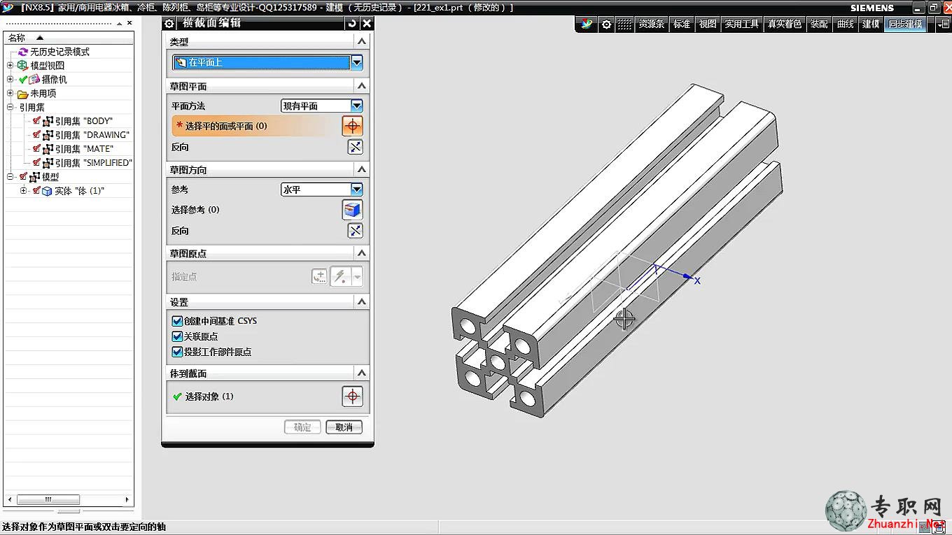Collapse the 类型 section
The height and width of the screenshot is (535, 952).
362,42
